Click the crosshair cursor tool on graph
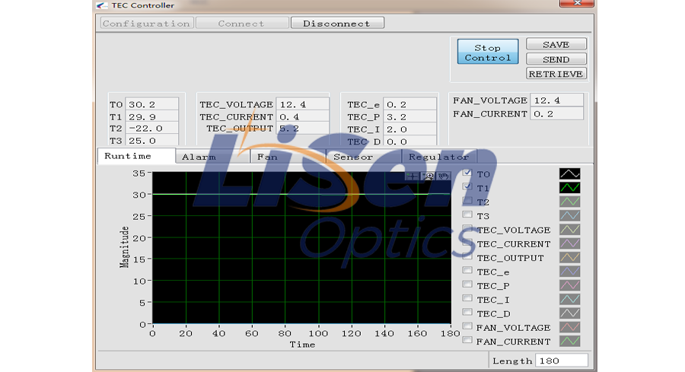Viewport: 685px width, 372px height. (413, 176)
